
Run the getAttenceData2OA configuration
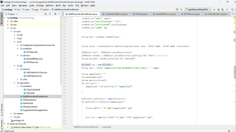(x=214, y=10)
